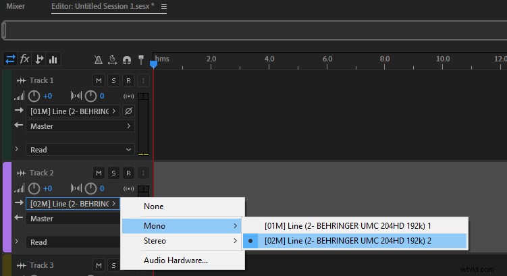Open Track 2 Master output dropdown

(73, 219)
